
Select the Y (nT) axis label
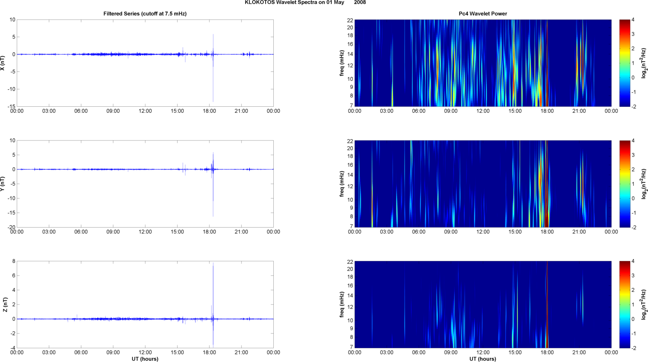point(3,184)
